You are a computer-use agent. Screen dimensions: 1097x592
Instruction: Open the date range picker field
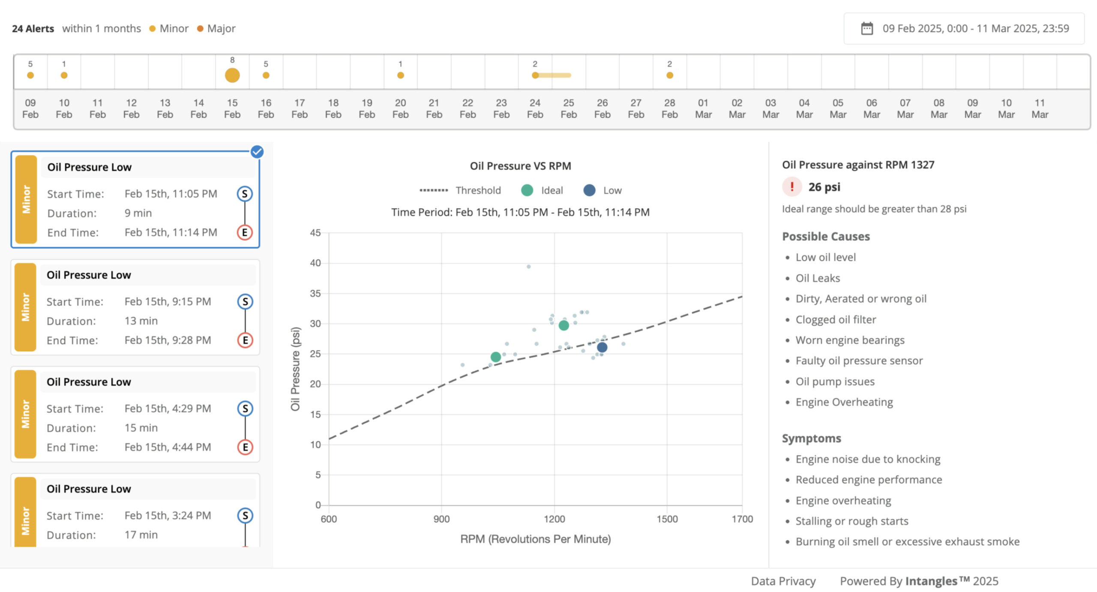(964, 28)
